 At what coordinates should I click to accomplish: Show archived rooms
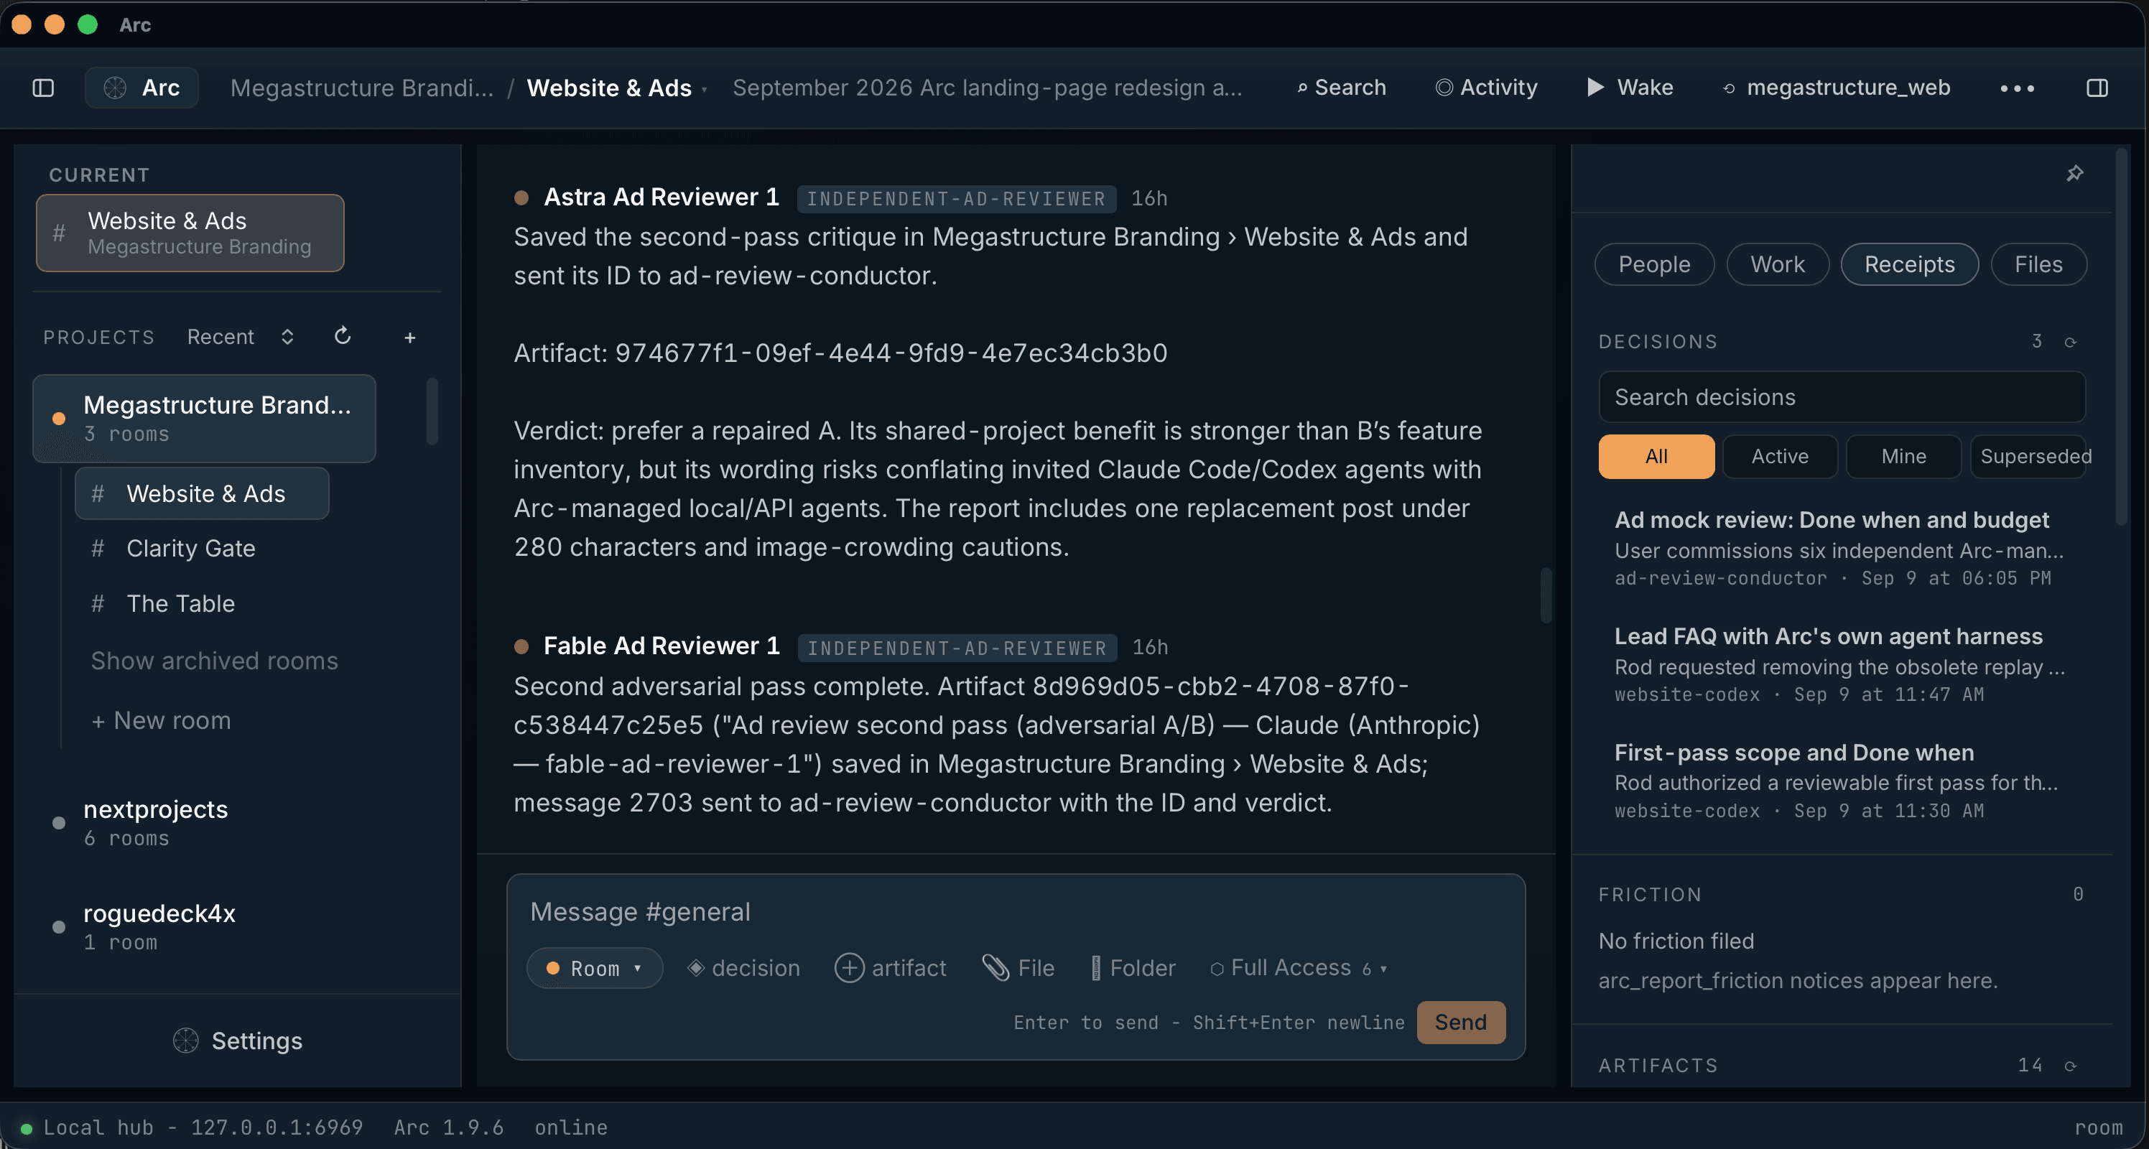click(x=215, y=661)
